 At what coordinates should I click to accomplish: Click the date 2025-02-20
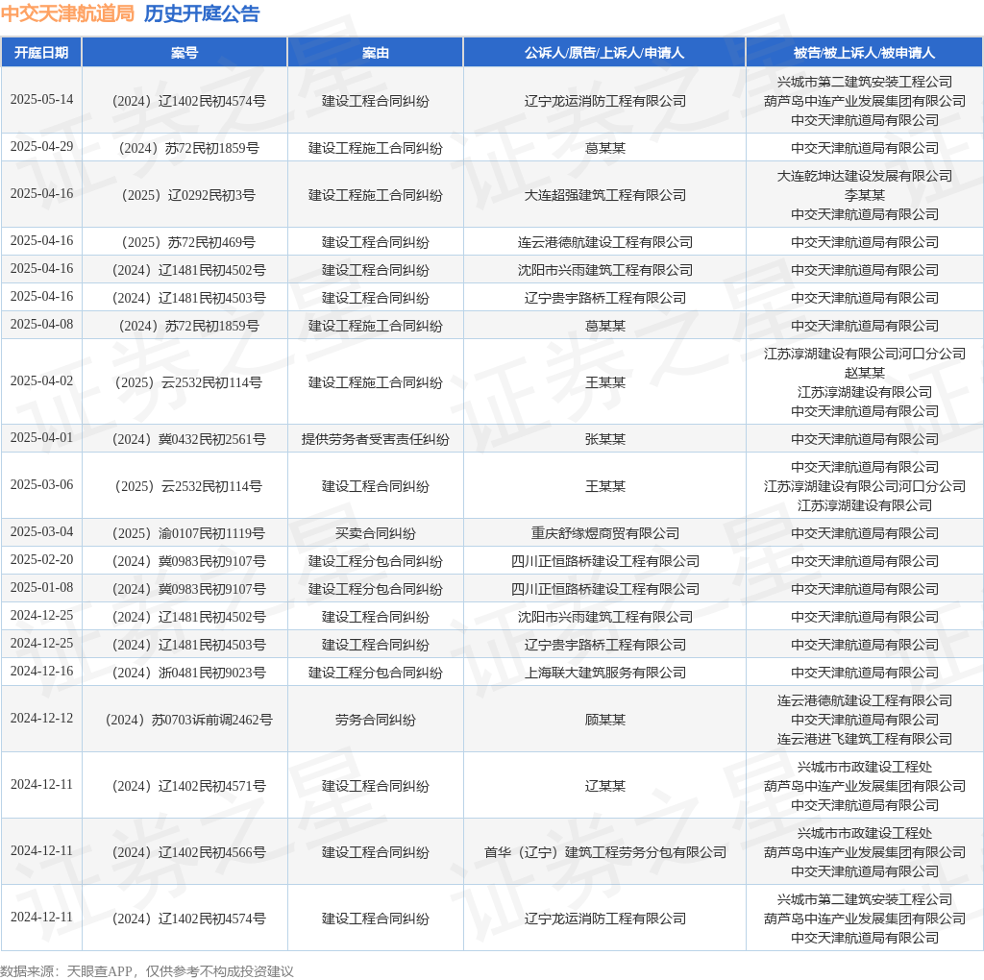(x=41, y=559)
